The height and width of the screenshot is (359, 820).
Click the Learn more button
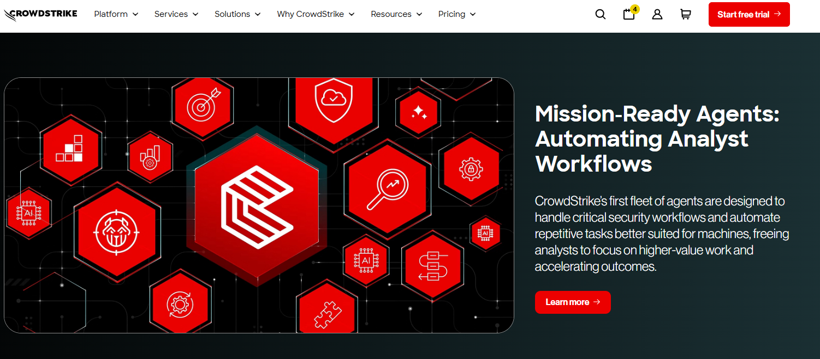(x=573, y=302)
